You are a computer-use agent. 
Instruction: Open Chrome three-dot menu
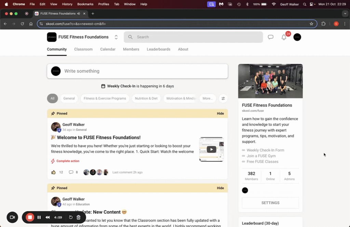345,24
